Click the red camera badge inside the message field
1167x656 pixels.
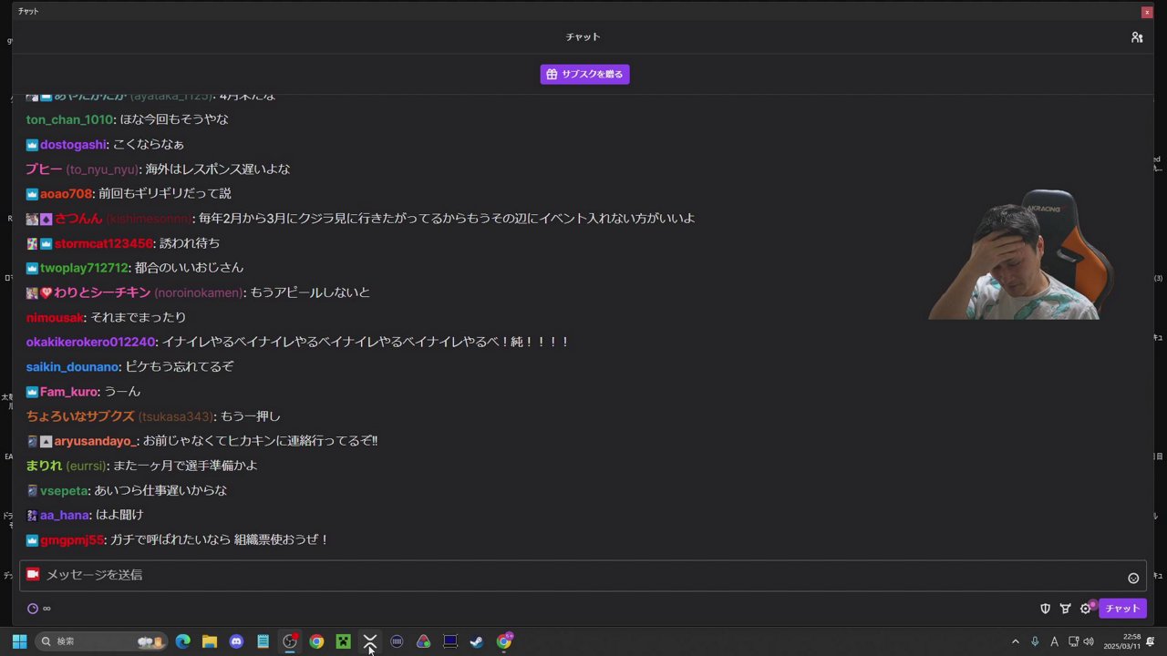click(x=33, y=574)
